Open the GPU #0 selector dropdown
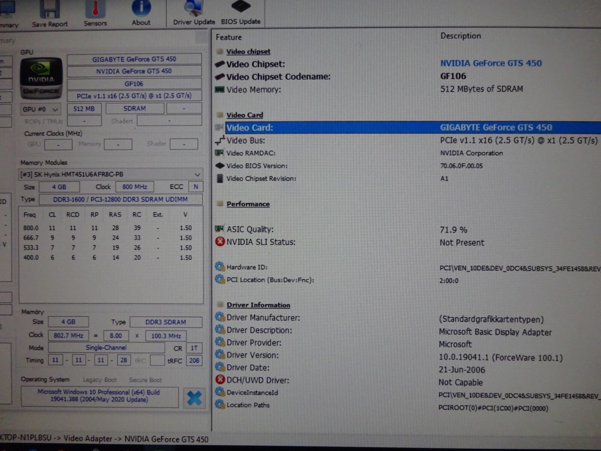Screen dimensions: 601x451 [40, 109]
